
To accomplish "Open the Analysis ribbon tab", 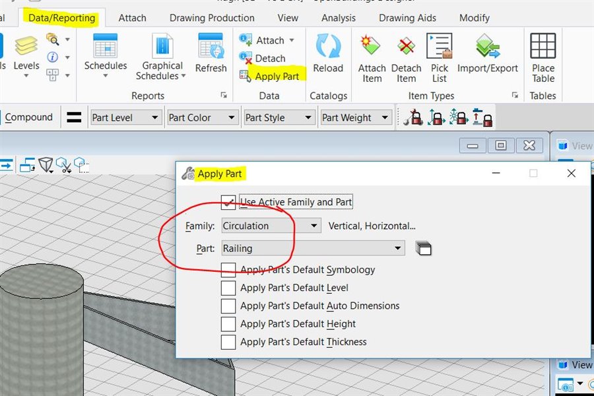I will pos(339,18).
